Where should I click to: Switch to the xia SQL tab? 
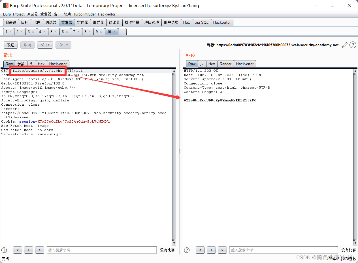(202, 22)
